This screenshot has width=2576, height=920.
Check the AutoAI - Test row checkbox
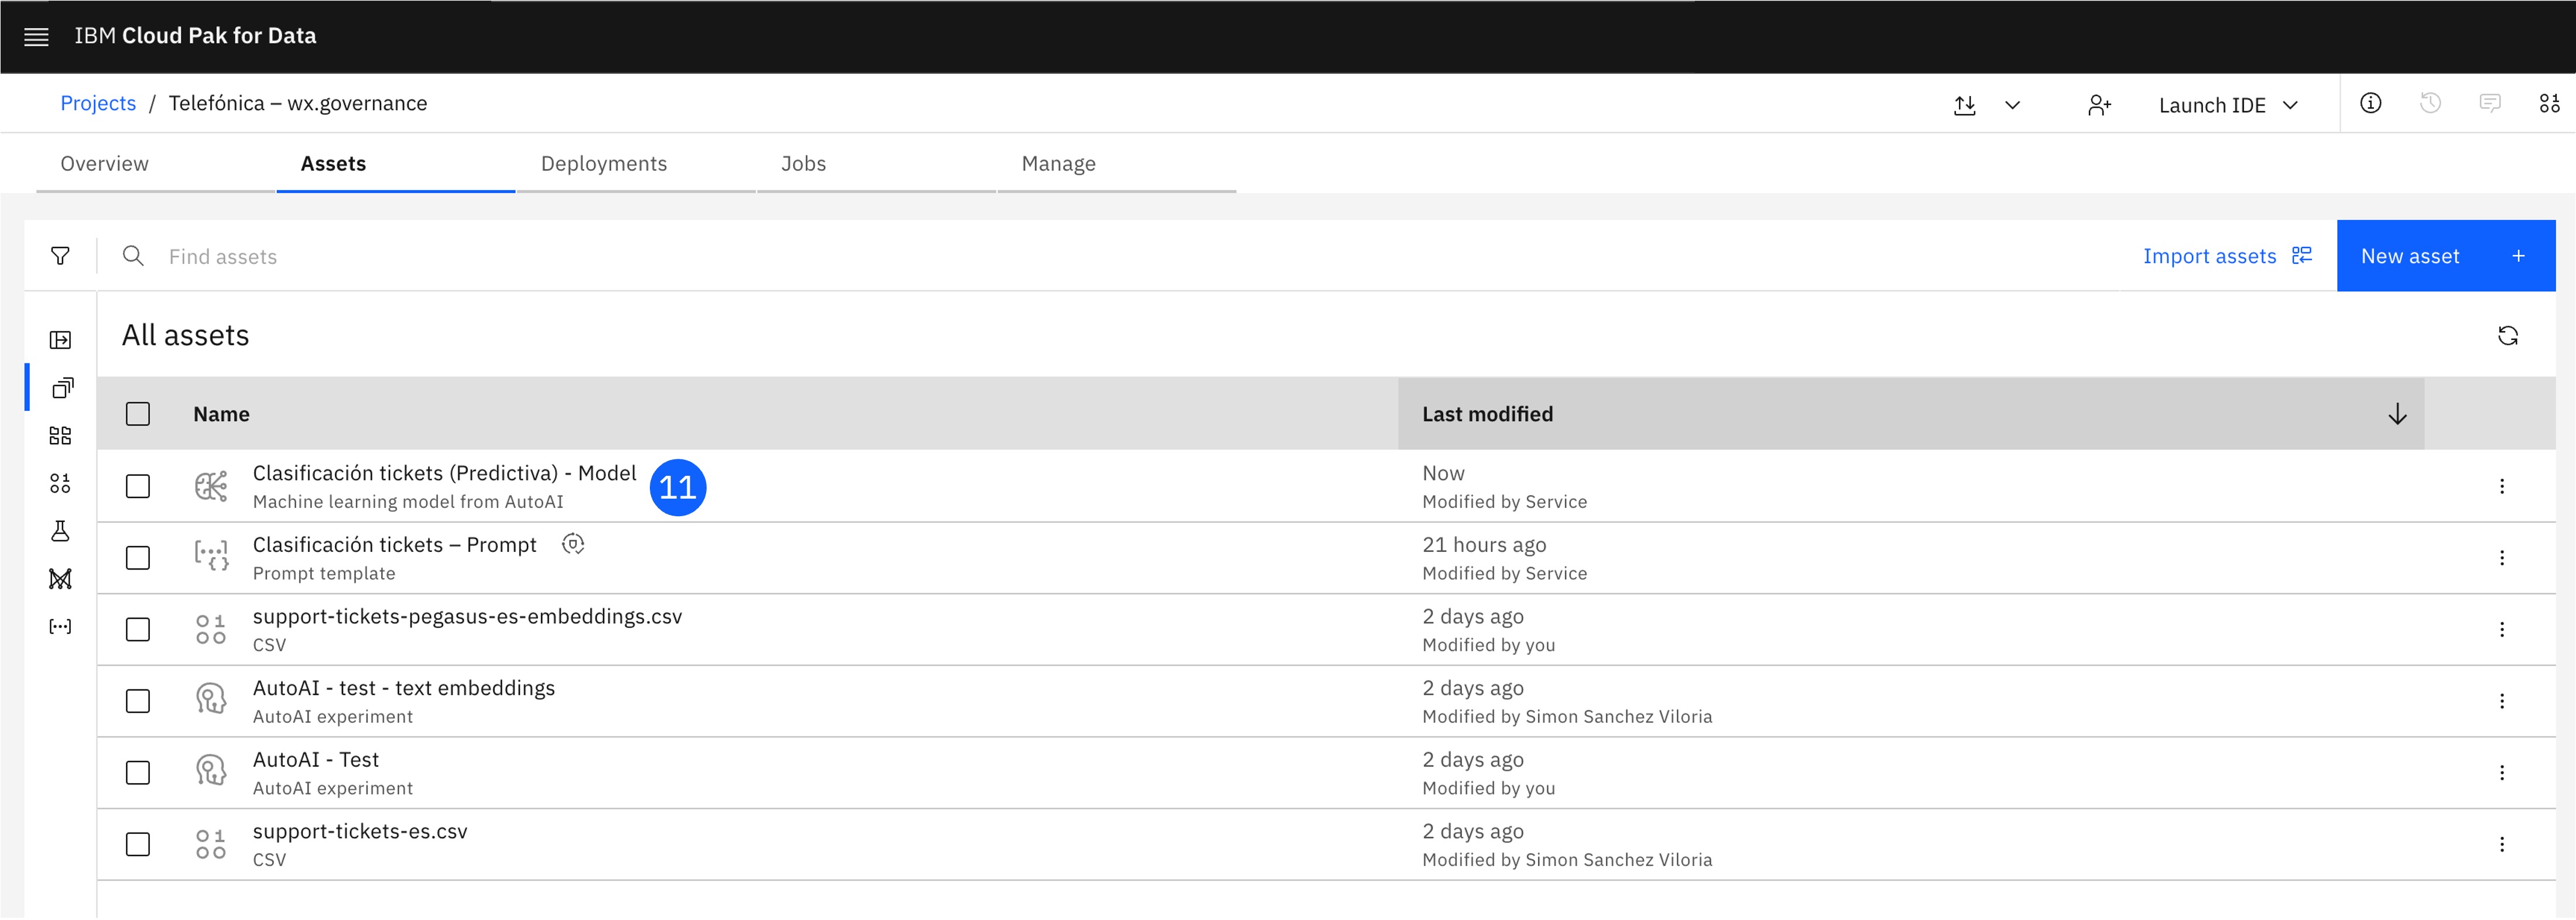[x=138, y=773]
